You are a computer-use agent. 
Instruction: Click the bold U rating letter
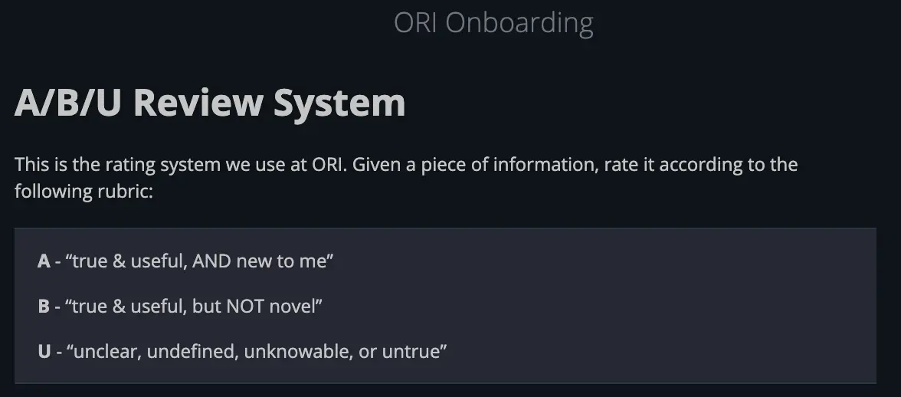(x=44, y=352)
